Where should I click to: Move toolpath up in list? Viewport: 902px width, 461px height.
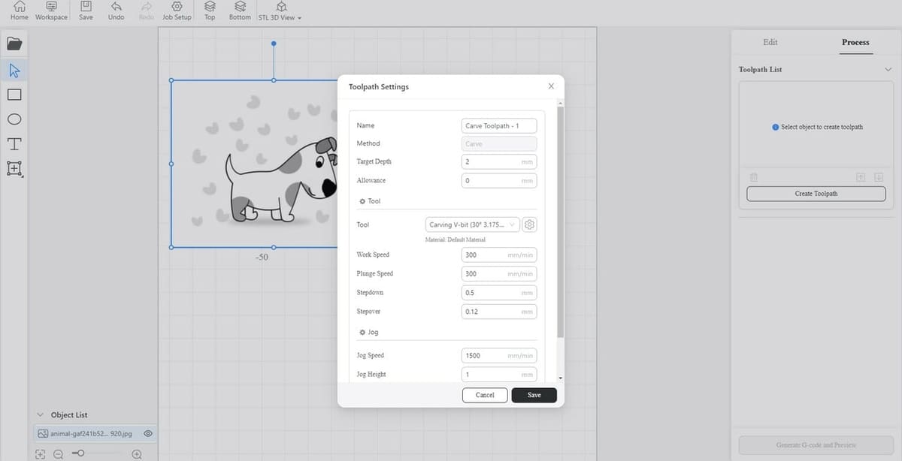pos(861,177)
